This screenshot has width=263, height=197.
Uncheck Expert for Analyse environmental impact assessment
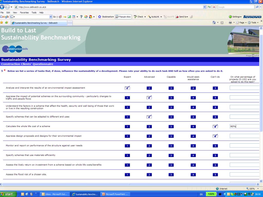(x=127, y=88)
